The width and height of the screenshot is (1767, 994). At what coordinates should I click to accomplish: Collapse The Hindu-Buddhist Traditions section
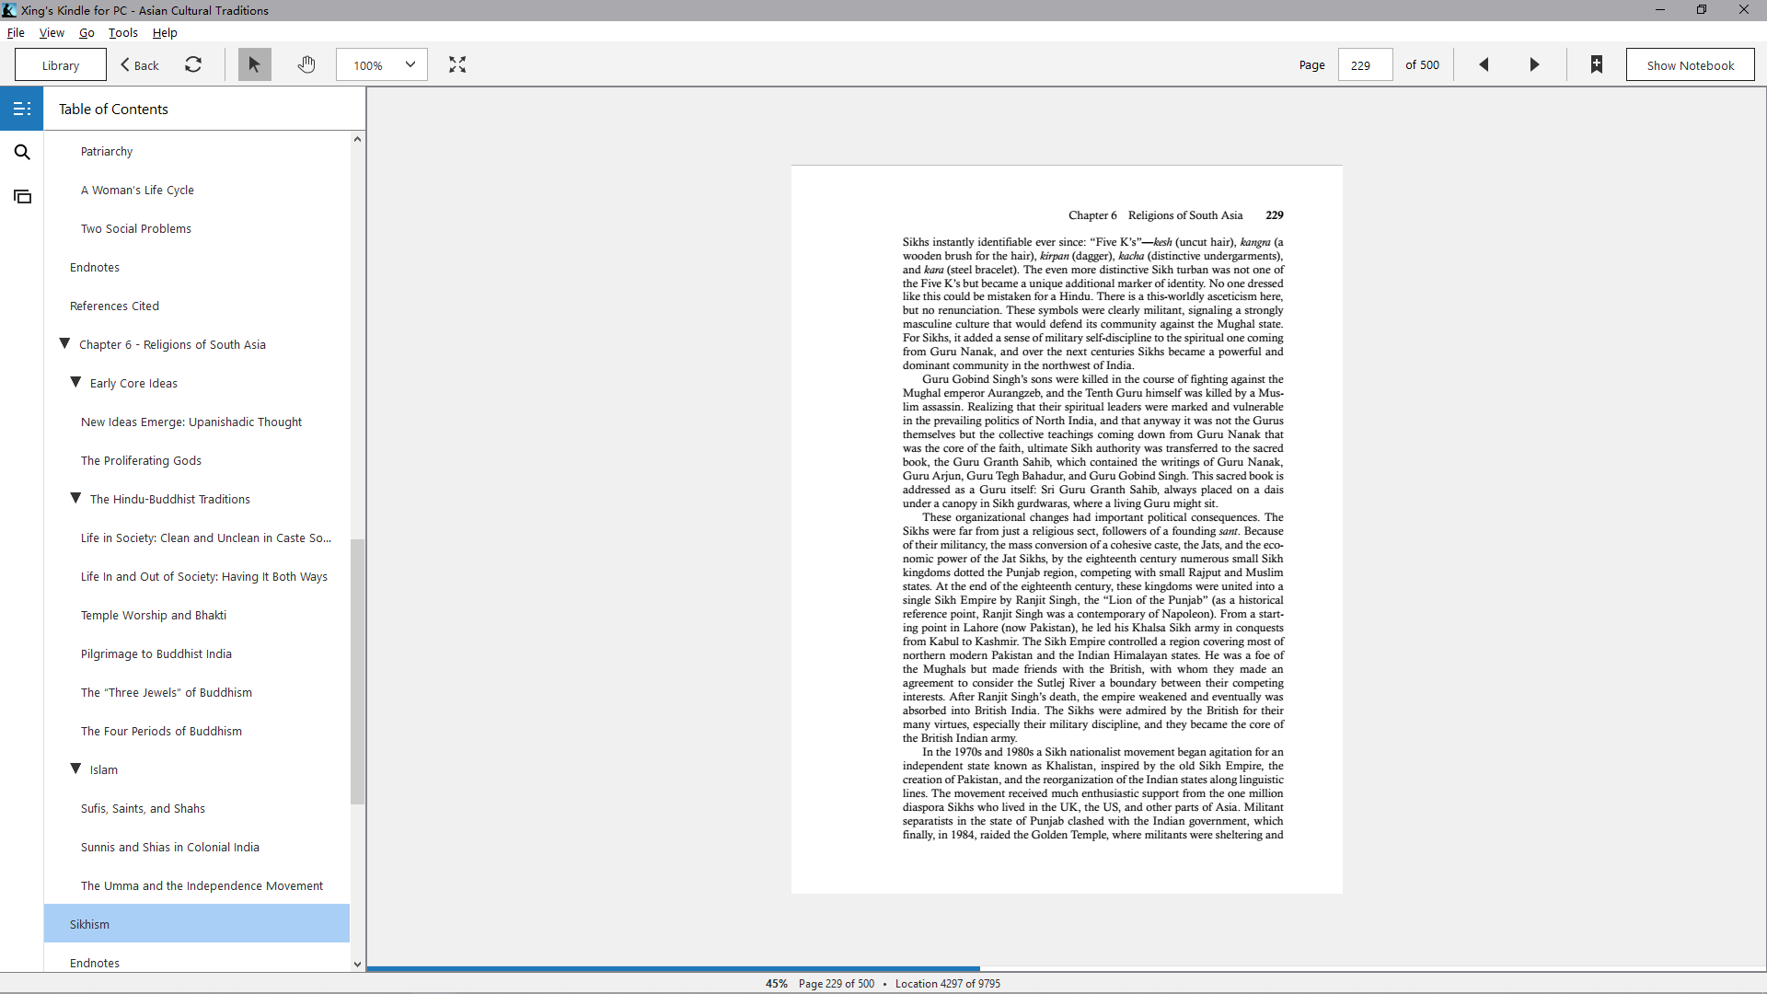(75, 498)
